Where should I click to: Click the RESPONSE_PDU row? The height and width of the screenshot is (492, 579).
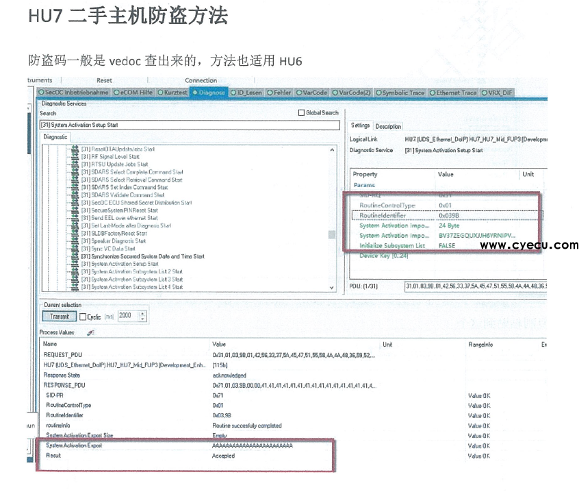click(x=292, y=386)
